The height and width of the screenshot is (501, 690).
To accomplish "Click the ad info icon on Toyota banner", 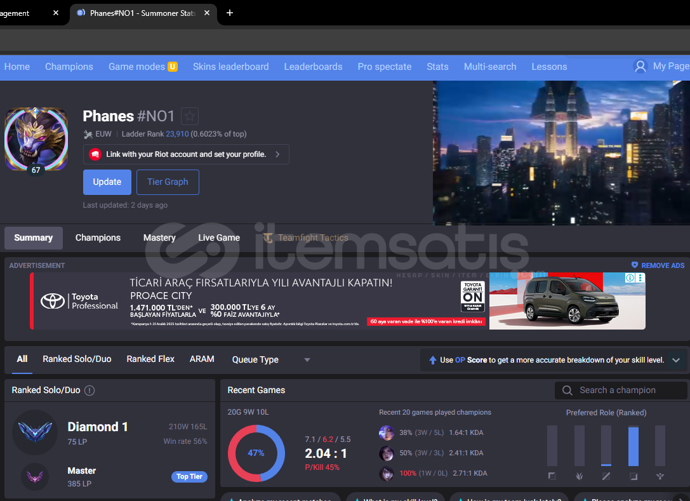I will tap(630, 278).
